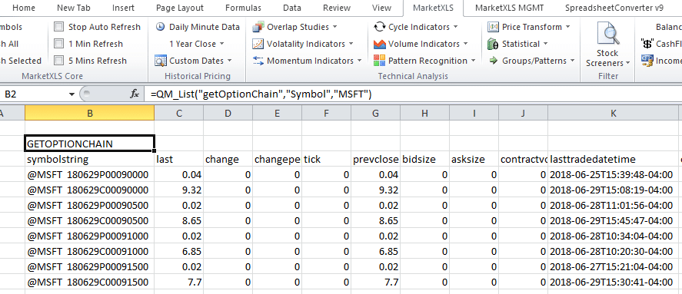
Task: Click the Groups/Patterns arrow icon
Action: [x=493, y=61]
